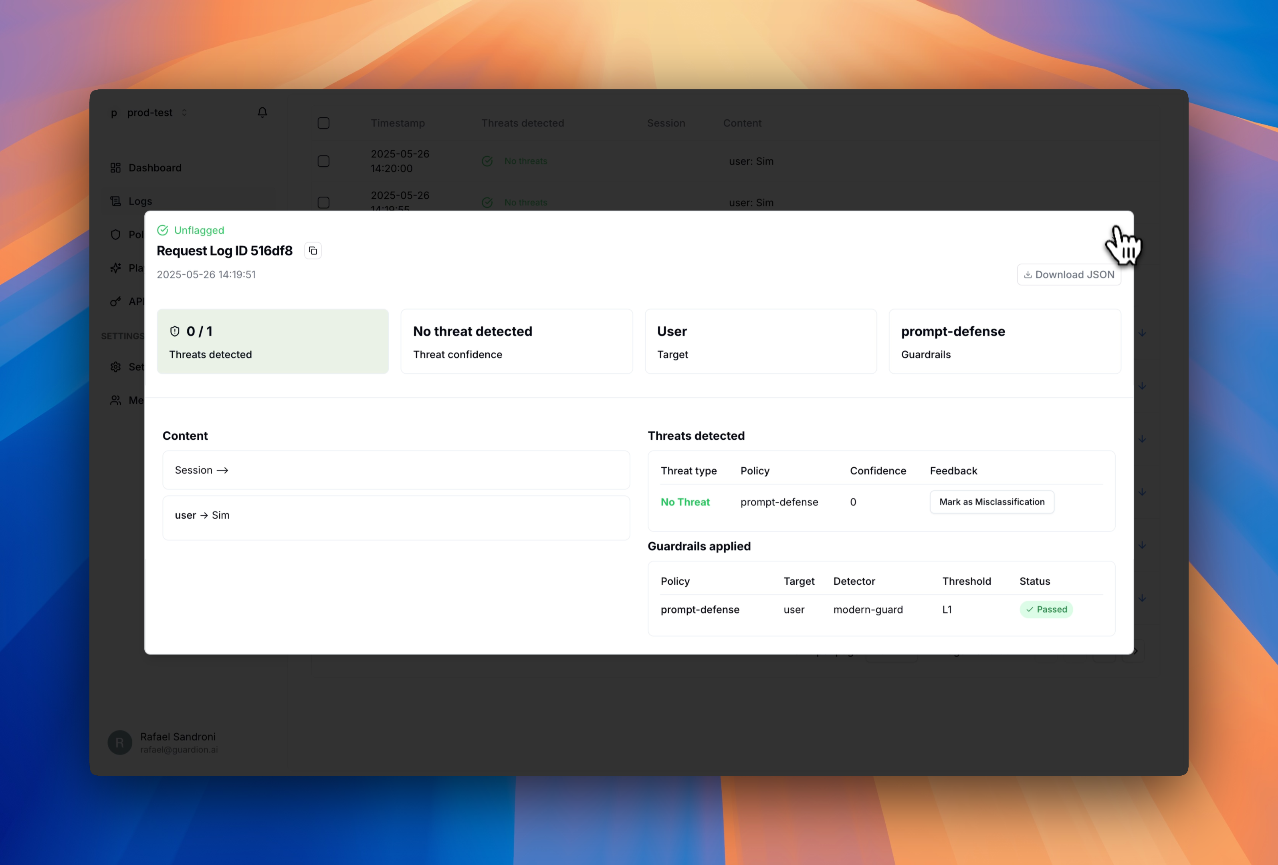Click Mark as Misclassification button
Screen dimensions: 1278x865
coord(991,502)
